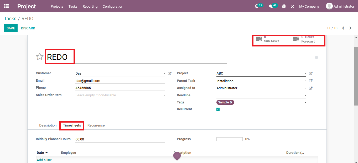358x163 pixels.
Task: Click the kanban state grey dot
Action: coord(317,57)
